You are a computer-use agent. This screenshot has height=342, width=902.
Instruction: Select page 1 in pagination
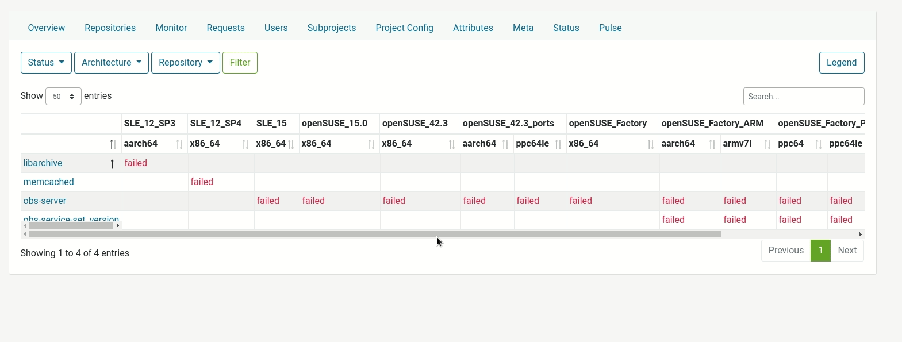(820, 251)
